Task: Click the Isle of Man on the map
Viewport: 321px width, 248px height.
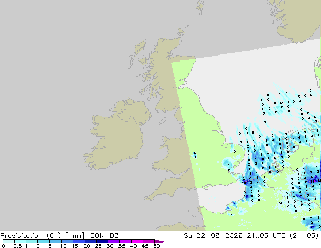Action: pyautogui.click(x=163, y=121)
